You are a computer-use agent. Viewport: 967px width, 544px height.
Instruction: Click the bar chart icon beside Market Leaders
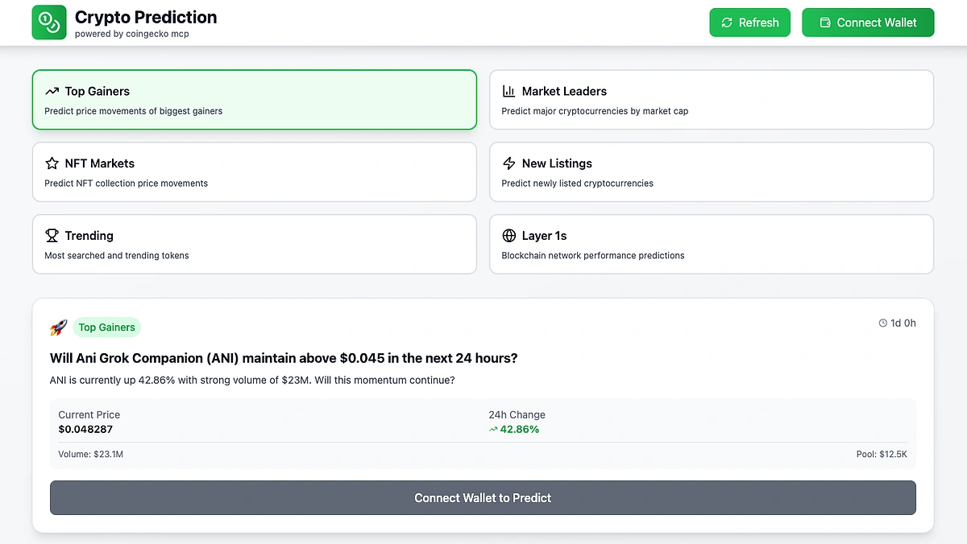pos(508,91)
